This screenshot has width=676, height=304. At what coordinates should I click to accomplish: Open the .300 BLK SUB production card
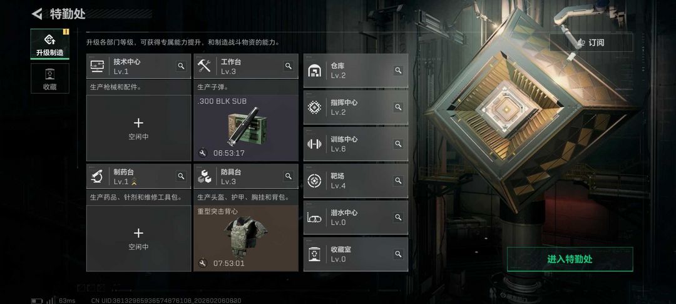pos(246,128)
